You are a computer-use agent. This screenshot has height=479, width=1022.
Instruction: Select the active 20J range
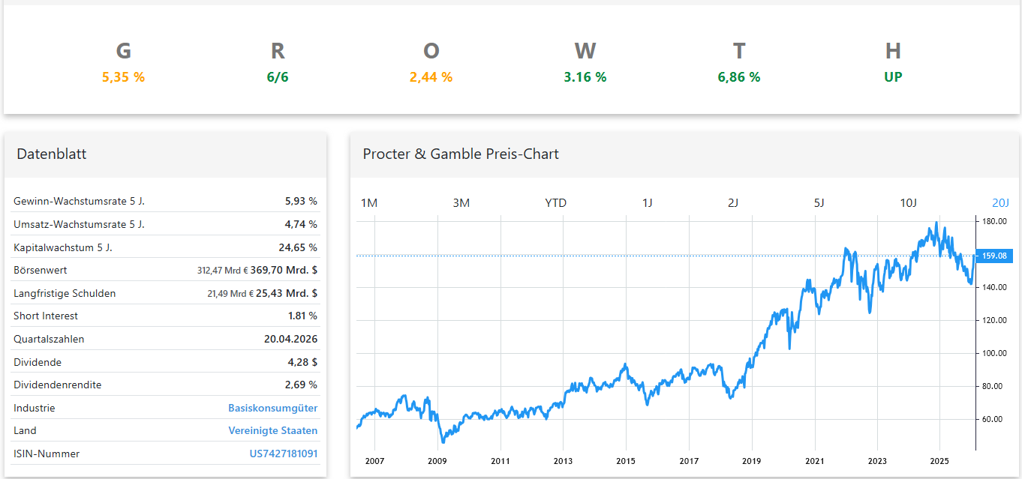999,202
